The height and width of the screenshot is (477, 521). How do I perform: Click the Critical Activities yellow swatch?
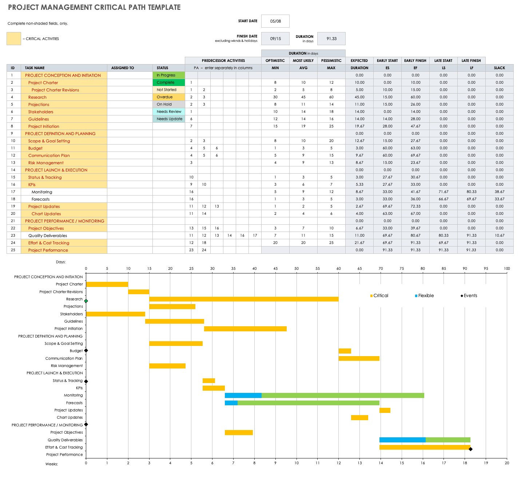[x=14, y=39]
